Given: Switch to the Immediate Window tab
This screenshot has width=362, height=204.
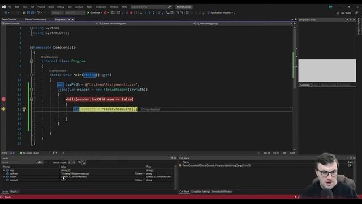Looking at the screenshot, I should (x=222, y=192).
